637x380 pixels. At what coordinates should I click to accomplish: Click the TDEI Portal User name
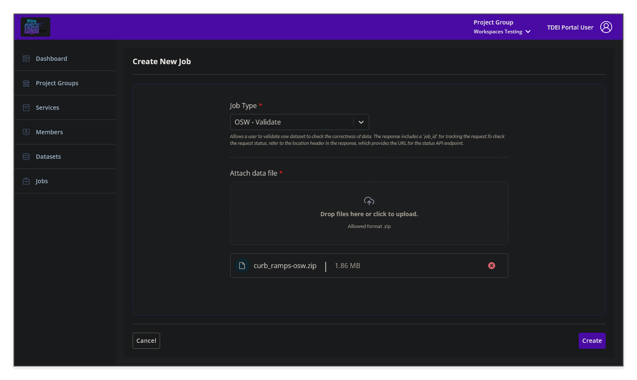click(570, 27)
